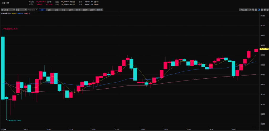Image resolution: width=269 pixels, height=131 pixels.
Task: Expand the ローソク足 chart type dropdown
Action: tap(8, 10)
